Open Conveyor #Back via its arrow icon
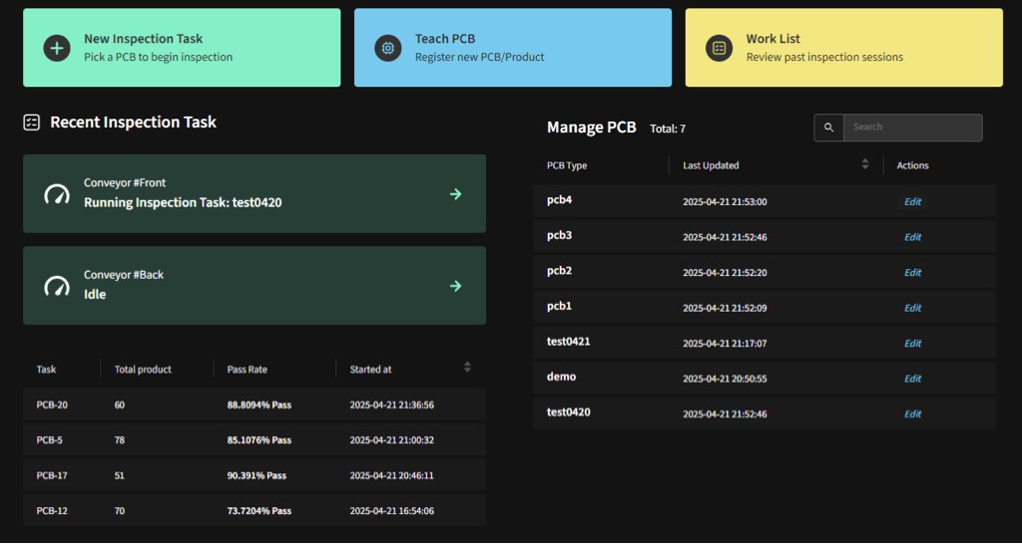This screenshot has height=544, width=1022. pyautogui.click(x=455, y=286)
